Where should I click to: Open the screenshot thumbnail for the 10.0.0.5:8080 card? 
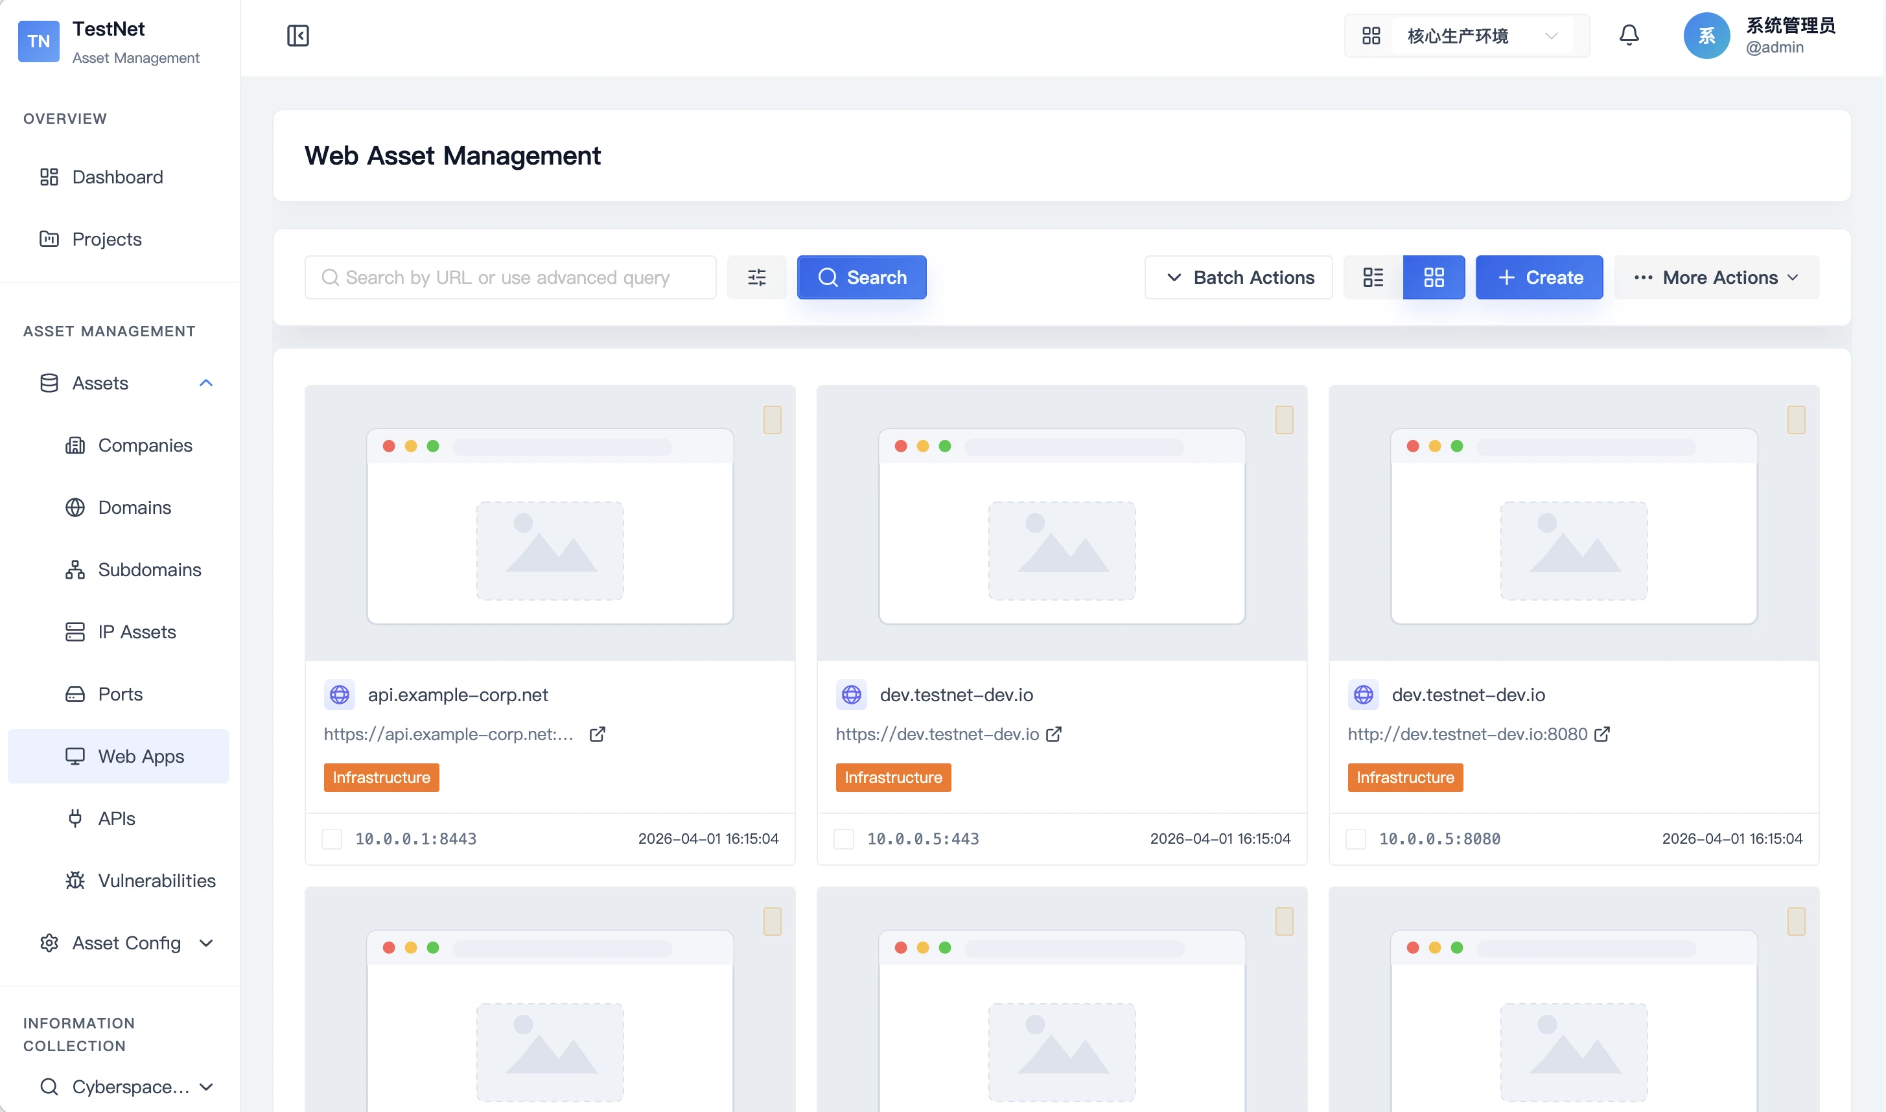[x=1574, y=523]
